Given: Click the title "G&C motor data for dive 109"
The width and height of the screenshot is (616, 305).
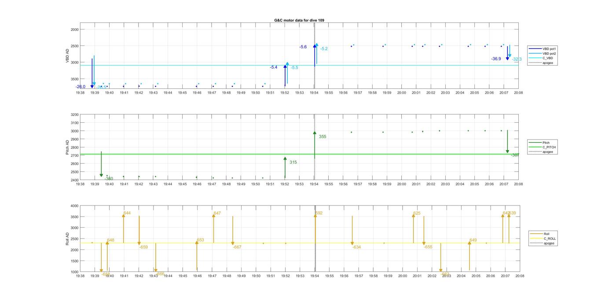Looking at the screenshot, I should click(299, 20).
